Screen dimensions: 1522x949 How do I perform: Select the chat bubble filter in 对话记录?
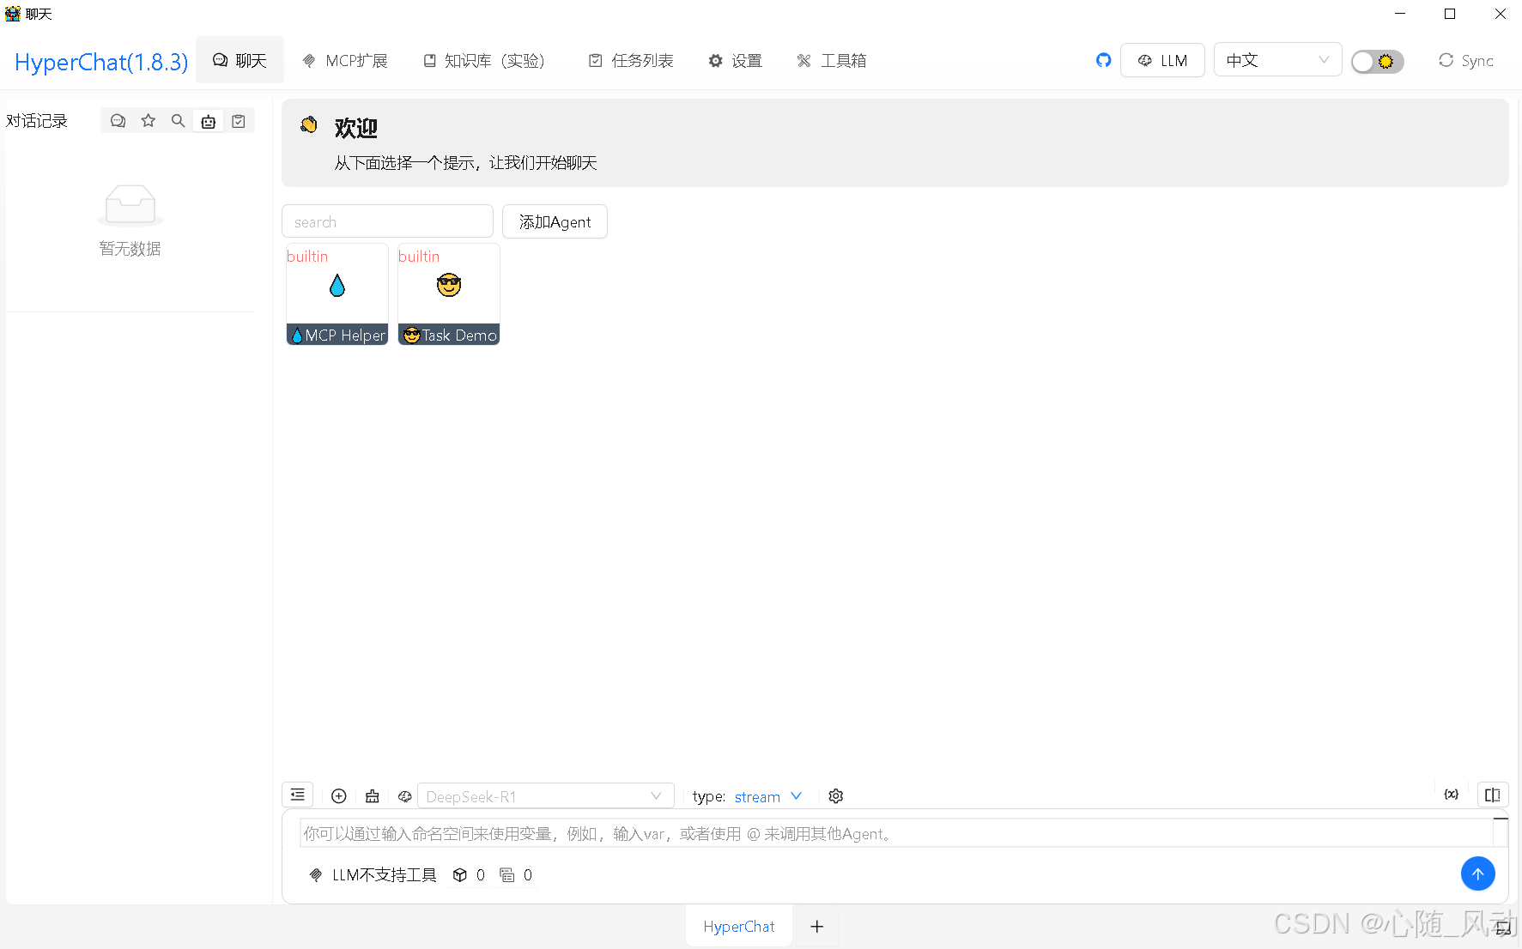[118, 121]
